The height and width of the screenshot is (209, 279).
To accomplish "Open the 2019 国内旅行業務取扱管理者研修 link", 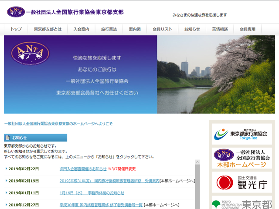I will click(109, 181).
